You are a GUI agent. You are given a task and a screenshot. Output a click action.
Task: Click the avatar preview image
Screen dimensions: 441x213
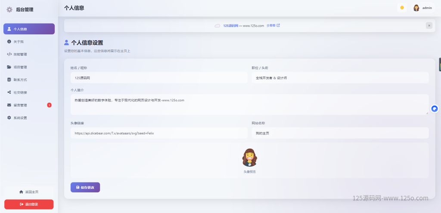[249, 158]
